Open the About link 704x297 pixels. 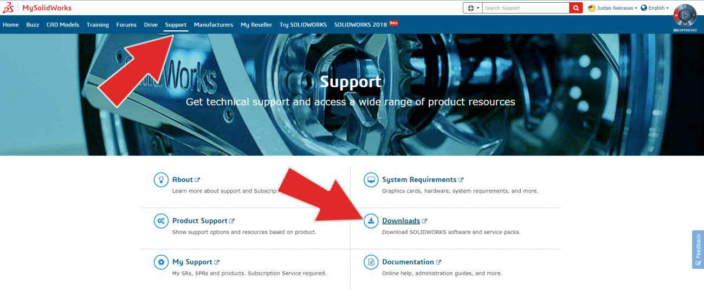point(183,180)
